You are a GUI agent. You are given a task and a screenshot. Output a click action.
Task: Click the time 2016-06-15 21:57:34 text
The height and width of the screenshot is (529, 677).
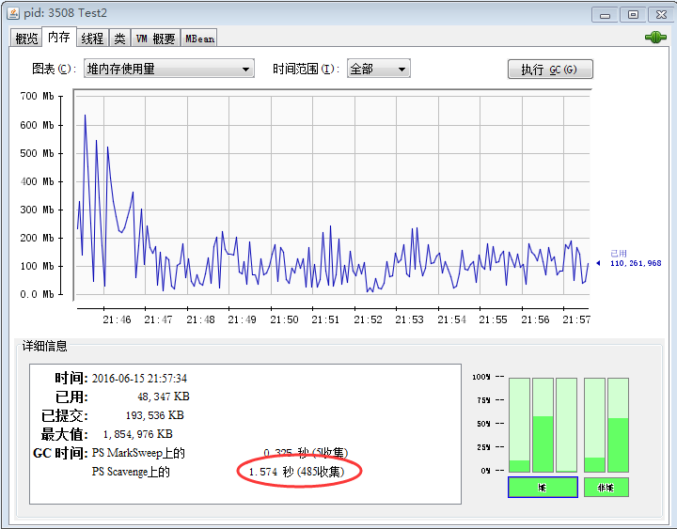pos(139,379)
